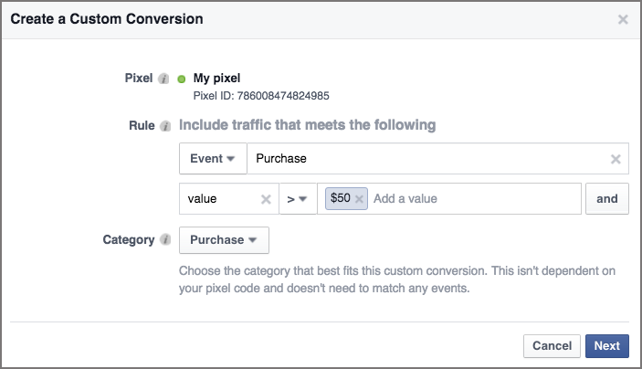This screenshot has width=642, height=369.
Task: Click the My pixel name
Action: pyautogui.click(x=216, y=79)
